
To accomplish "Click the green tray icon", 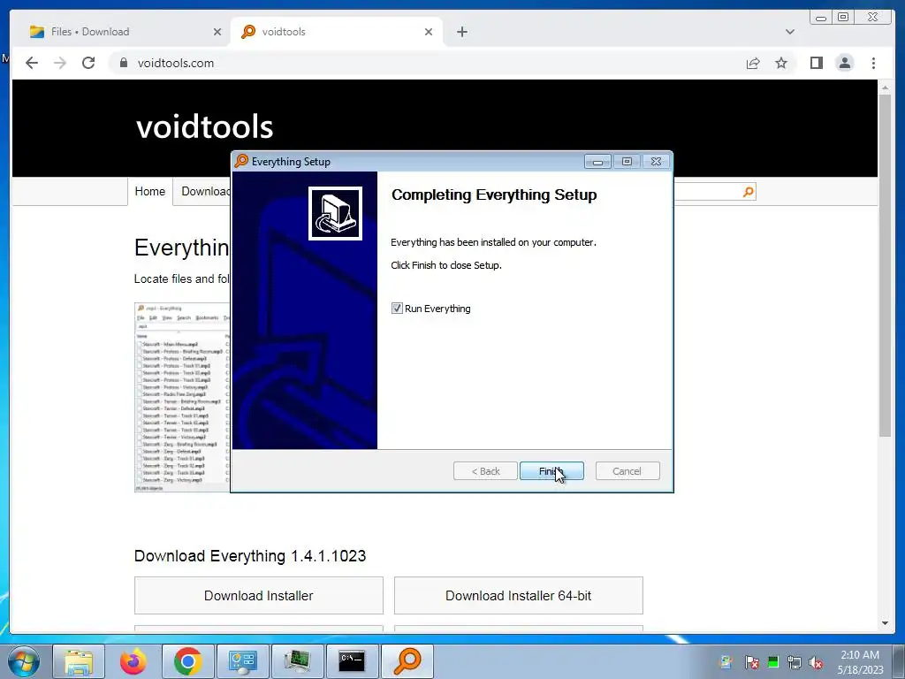I will click(772, 662).
